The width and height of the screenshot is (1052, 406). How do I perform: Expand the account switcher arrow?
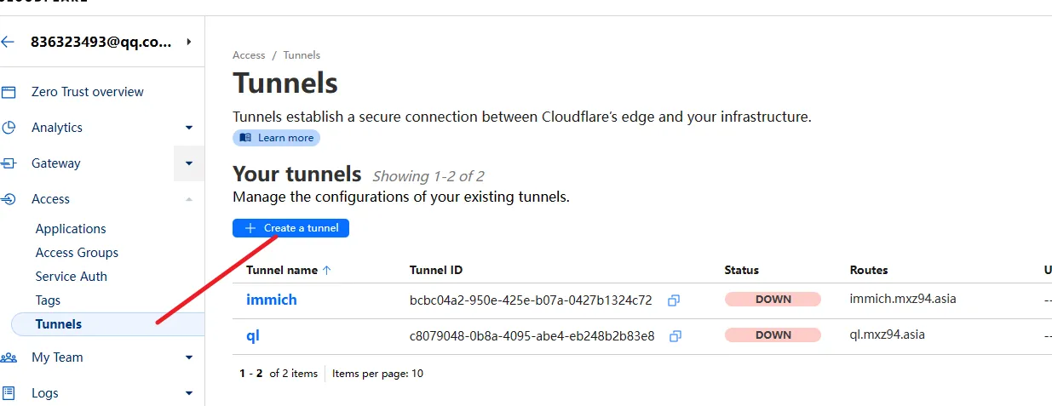click(188, 42)
